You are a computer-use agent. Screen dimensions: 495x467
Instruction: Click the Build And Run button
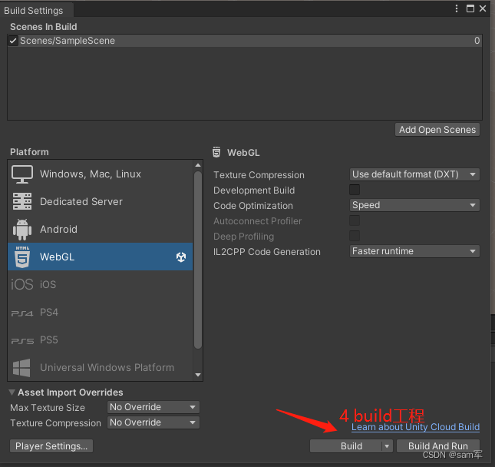(x=438, y=446)
